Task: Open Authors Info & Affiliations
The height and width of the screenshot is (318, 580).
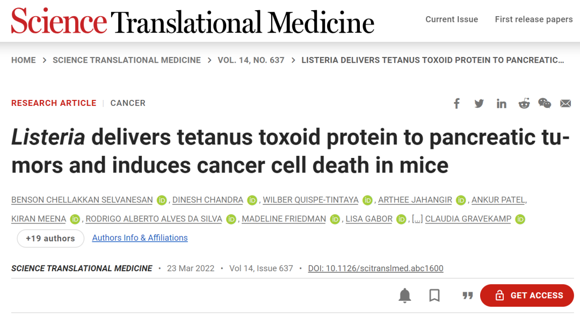Action: (140, 237)
